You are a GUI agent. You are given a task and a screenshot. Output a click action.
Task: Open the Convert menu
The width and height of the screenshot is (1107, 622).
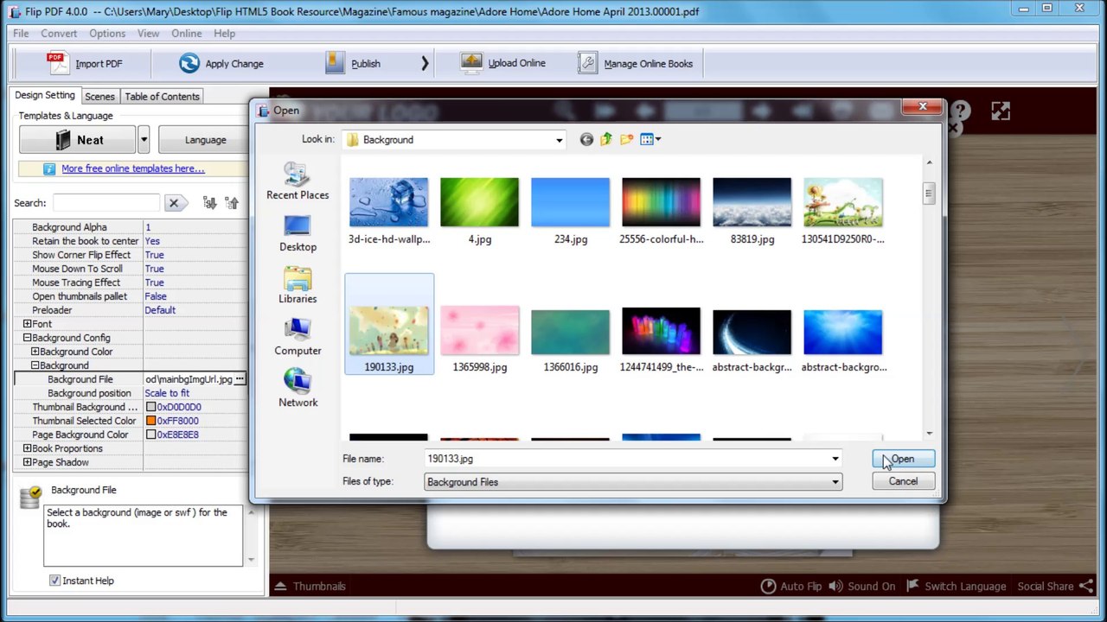(x=59, y=33)
